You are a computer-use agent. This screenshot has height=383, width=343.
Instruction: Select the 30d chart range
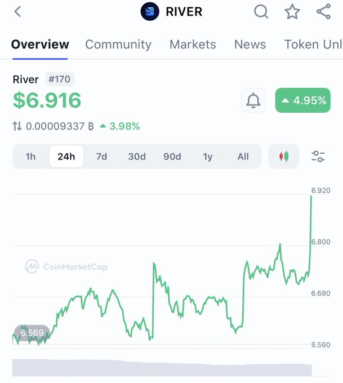click(137, 157)
